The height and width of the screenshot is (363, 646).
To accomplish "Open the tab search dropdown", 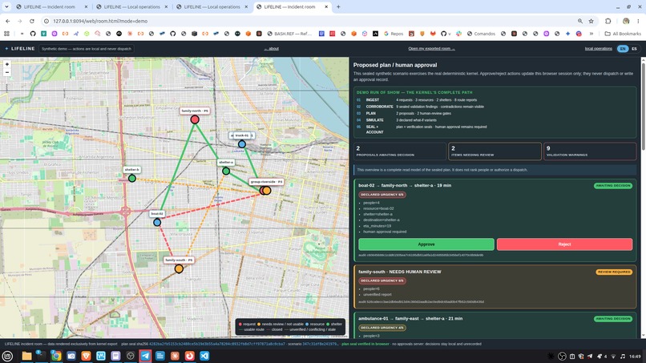I will 6,6.
